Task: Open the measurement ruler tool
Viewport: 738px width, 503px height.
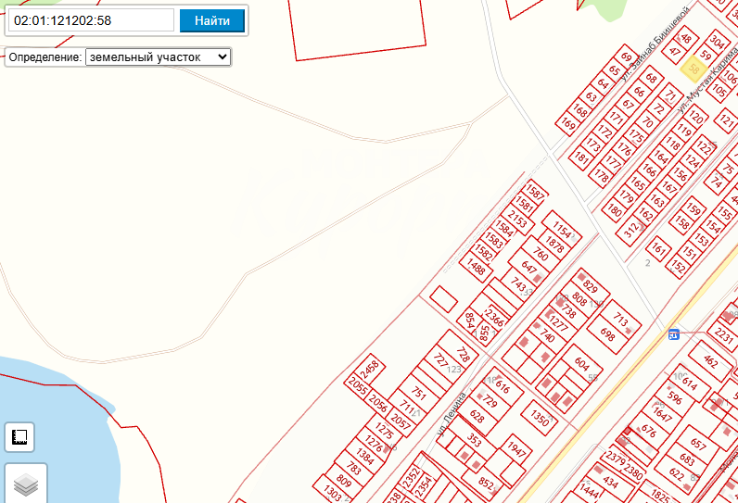Action: (x=20, y=436)
